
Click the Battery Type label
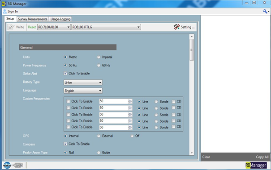pyautogui.click(x=31, y=82)
